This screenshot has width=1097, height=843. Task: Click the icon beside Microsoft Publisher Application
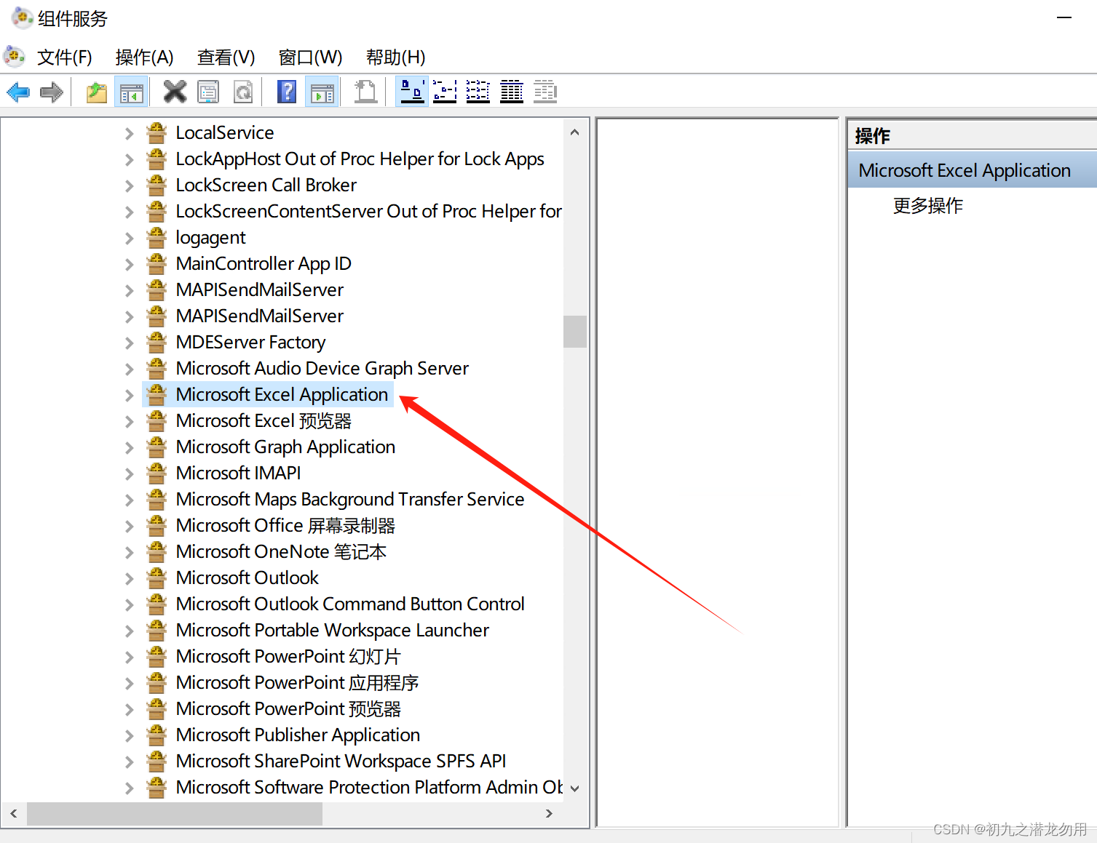(157, 735)
